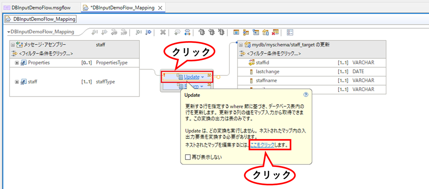Click the output connector circle beside Update transform

pos(218,77)
